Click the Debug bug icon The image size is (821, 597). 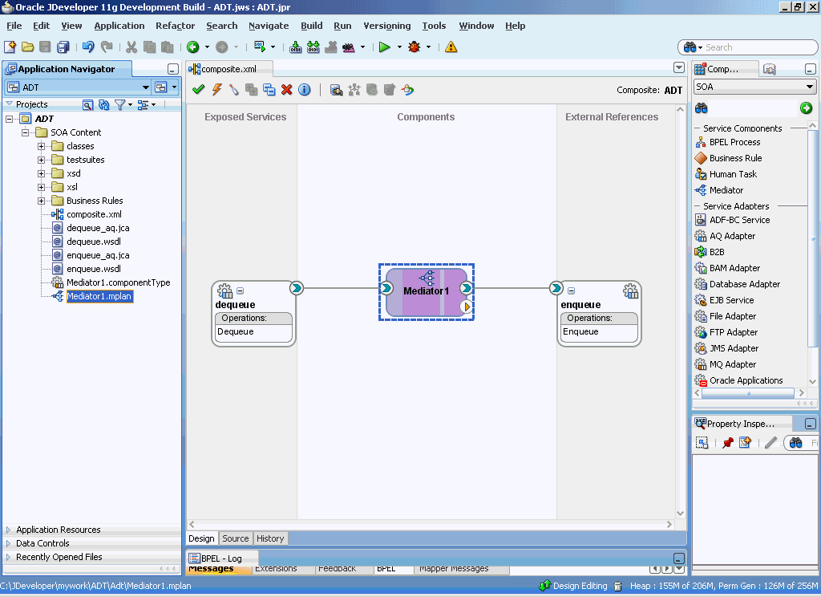pos(414,47)
